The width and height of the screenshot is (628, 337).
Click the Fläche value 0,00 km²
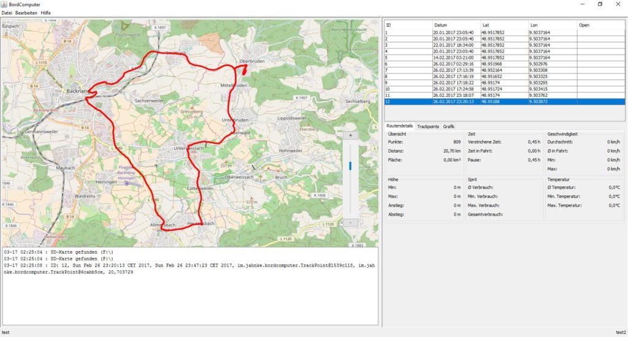tap(452, 160)
